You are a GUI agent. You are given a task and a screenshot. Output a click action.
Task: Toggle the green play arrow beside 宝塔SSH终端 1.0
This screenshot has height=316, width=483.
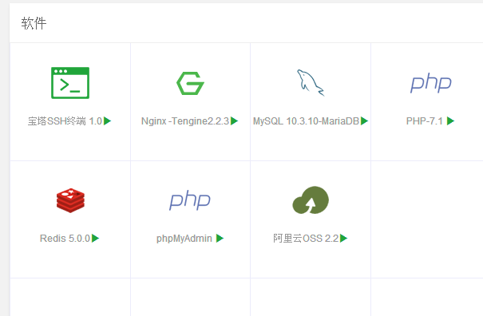tap(107, 121)
